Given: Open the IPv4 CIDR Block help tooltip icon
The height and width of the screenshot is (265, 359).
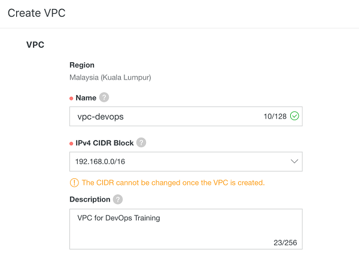Looking at the screenshot, I should tap(141, 142).
